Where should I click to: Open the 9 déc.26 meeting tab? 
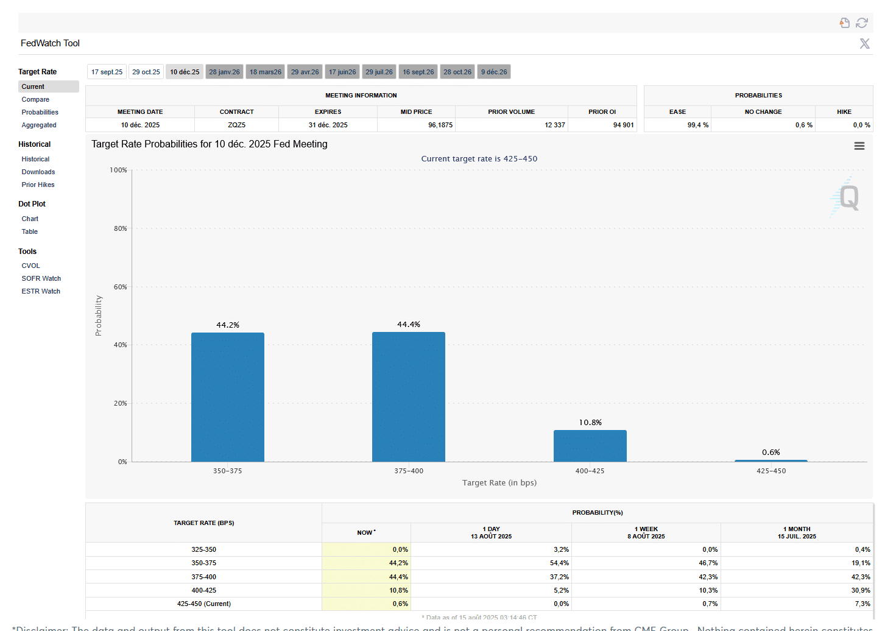tap(493, 72)
